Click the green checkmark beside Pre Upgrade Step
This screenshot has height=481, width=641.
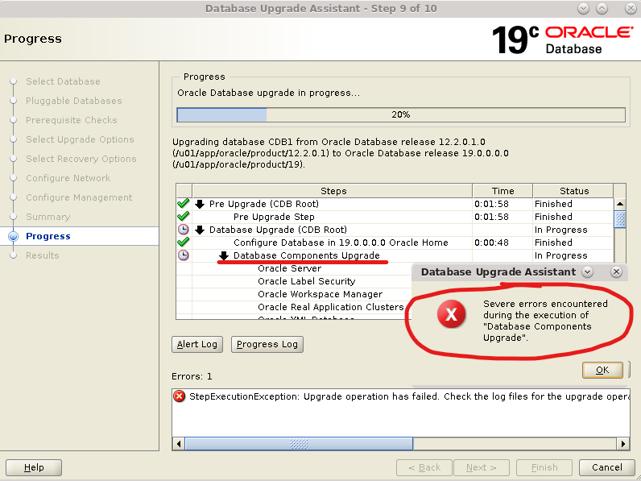[183, 217]
